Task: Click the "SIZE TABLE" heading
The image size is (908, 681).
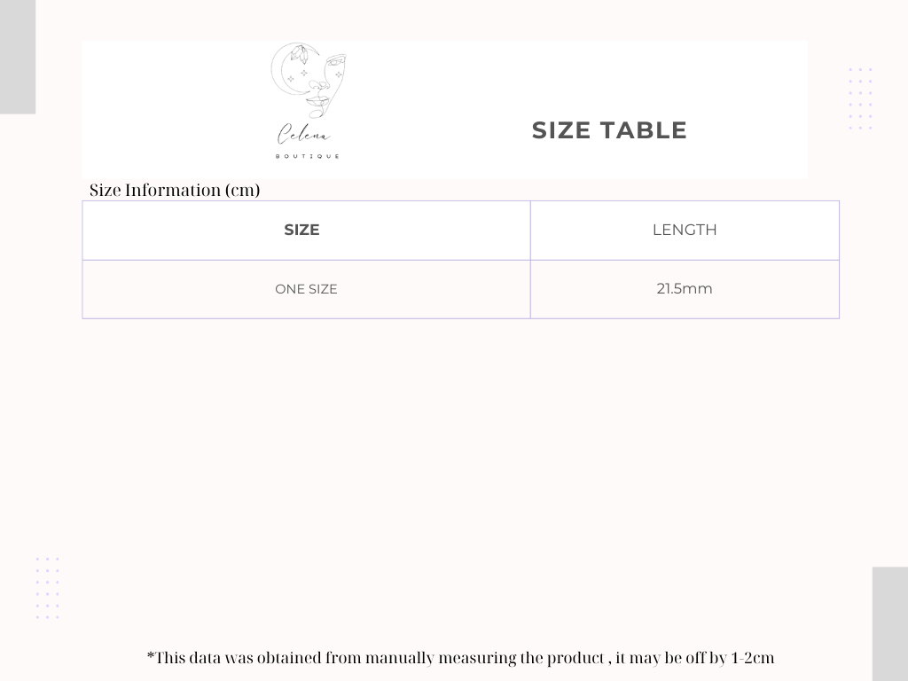Action: (609, 130)
